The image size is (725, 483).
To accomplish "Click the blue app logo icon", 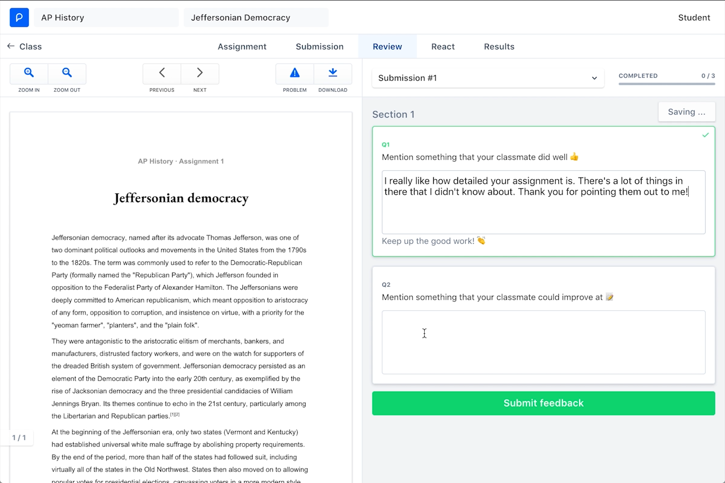I will [x=19, y=18].
